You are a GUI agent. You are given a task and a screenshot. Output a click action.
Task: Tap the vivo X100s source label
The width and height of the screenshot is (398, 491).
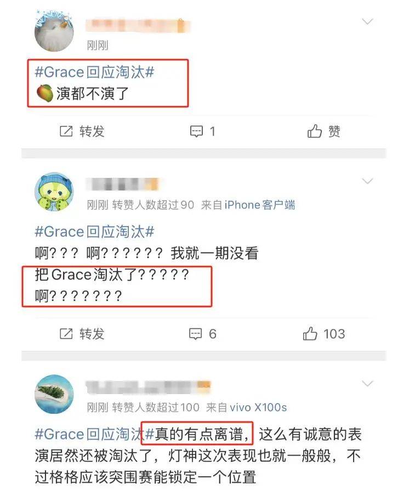246,407
